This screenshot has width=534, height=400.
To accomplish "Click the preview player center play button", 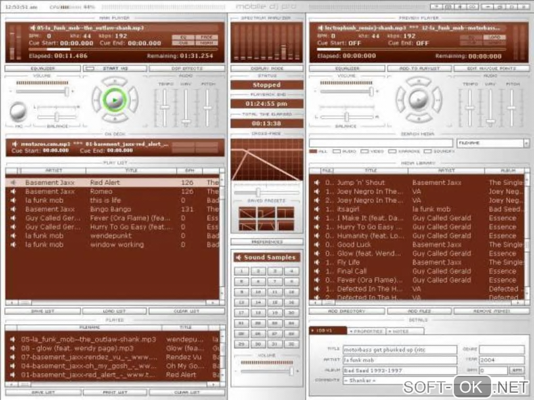I will pos(418,100).
